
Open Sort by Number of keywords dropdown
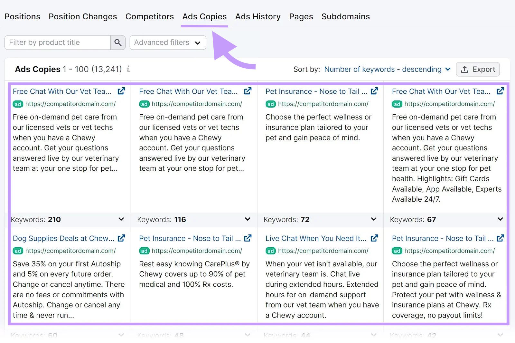click(x=387, y=69)
